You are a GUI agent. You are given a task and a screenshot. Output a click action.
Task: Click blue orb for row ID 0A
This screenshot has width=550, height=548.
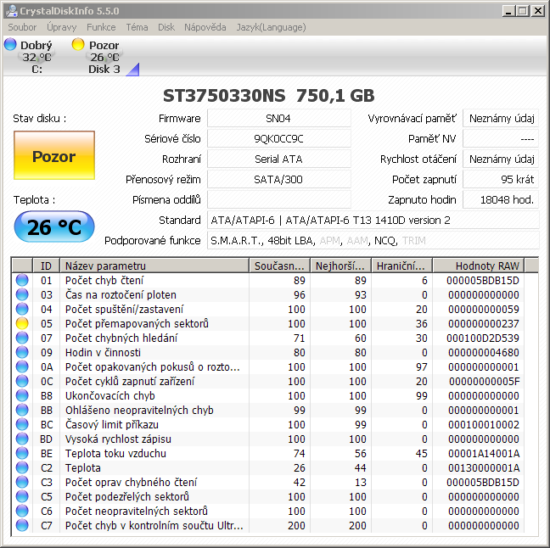point(22,366)
